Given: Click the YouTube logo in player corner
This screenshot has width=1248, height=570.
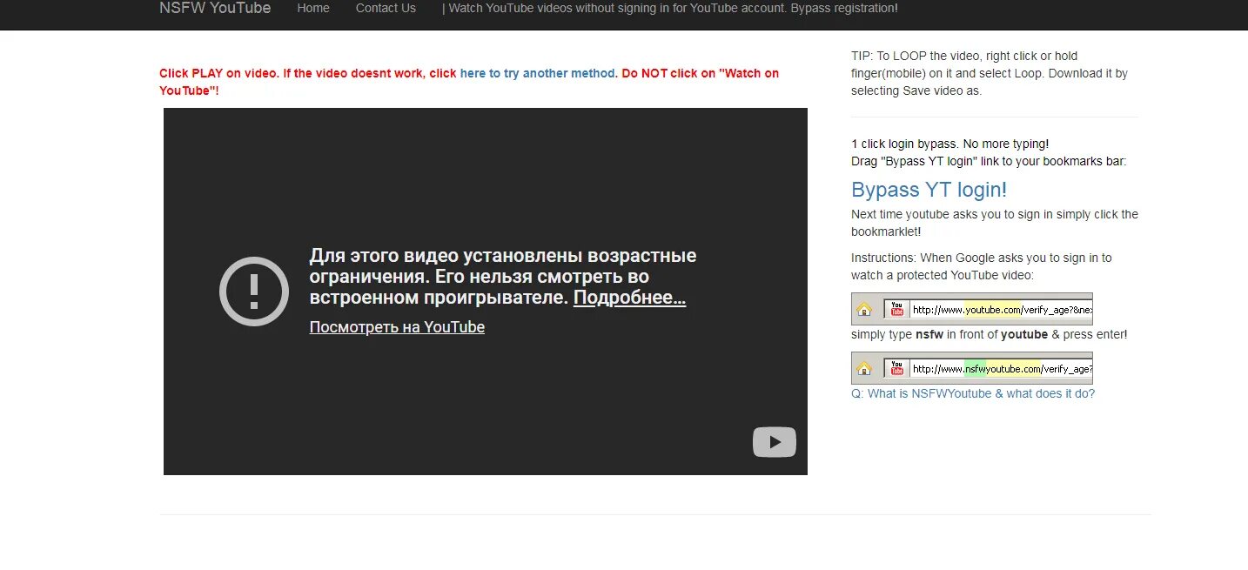Looking at the screenshot, I should pyautogui.click(x=775, y=442).
